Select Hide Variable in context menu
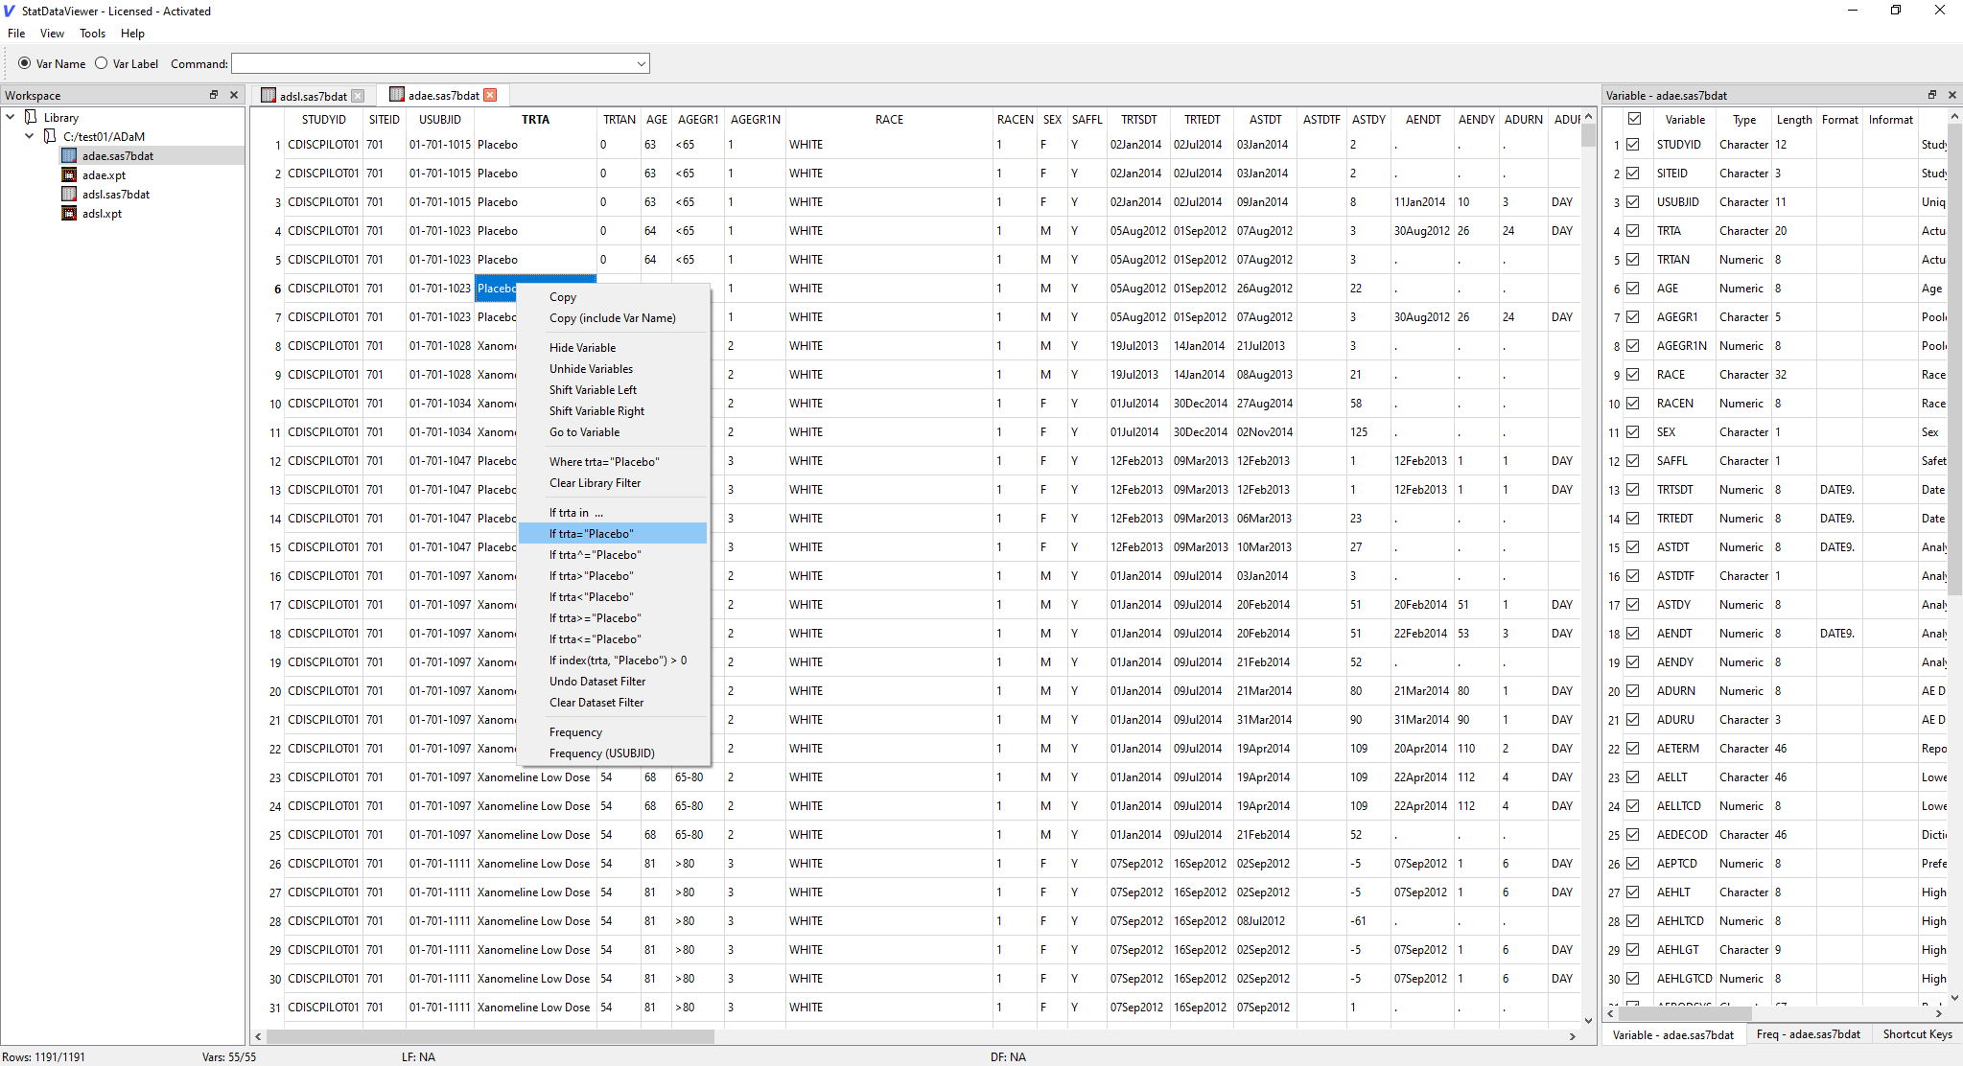The height and width of the screenshot is (1066, 1963). pyautogui.click(x=613, y=348)
